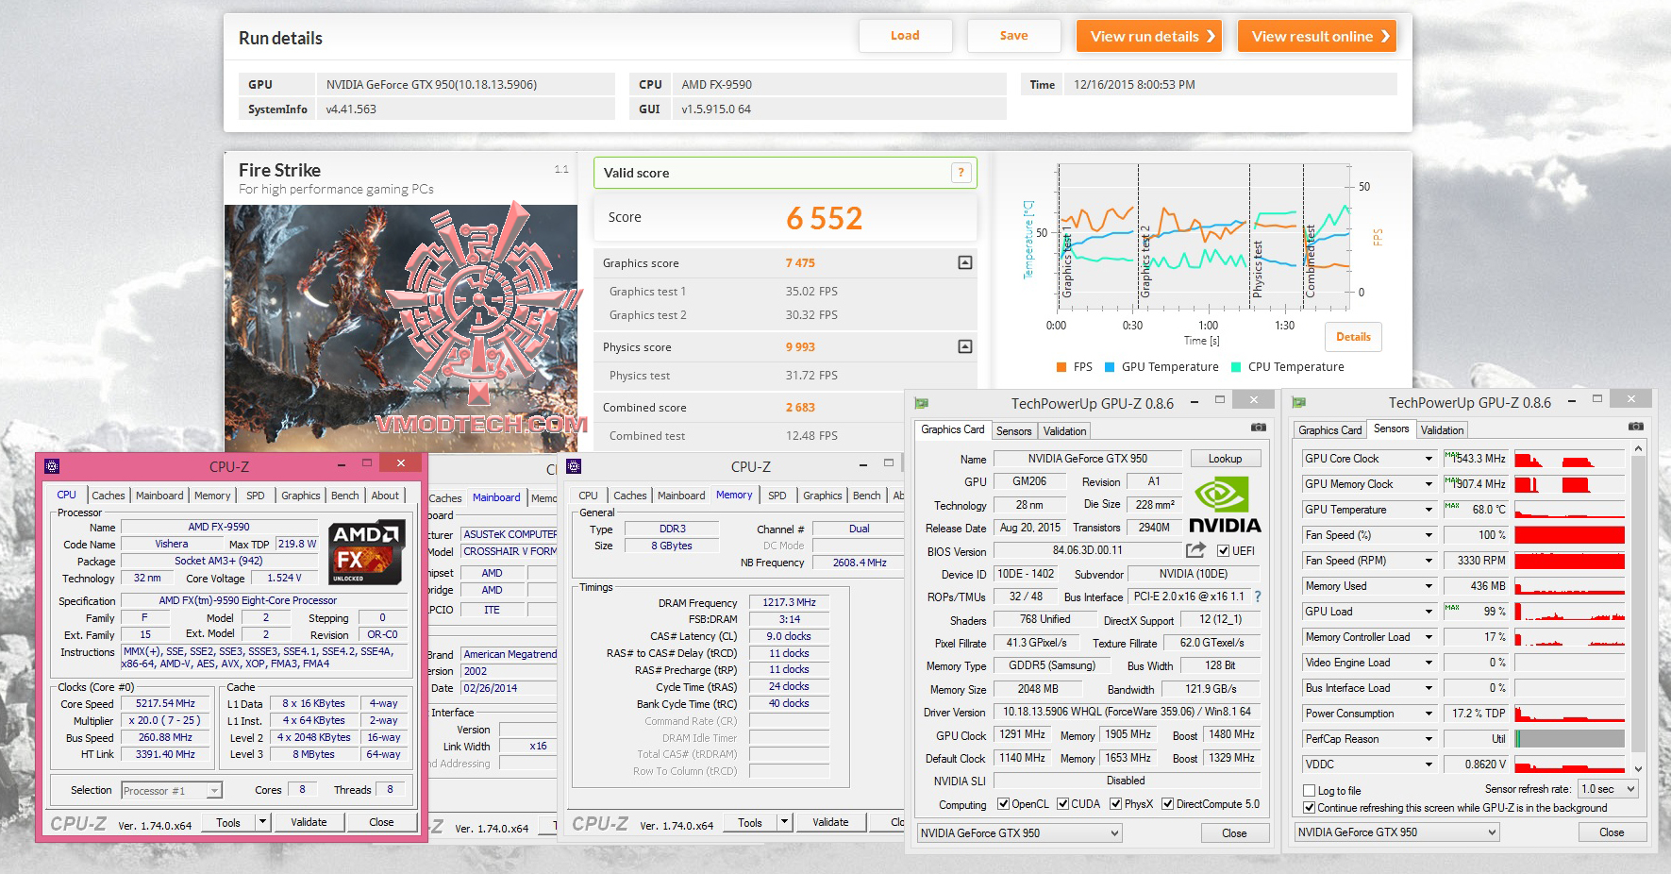Open the SPD tab in the CPU-Z Memory window
The width and height of the screenshot is (1671, 874).
pyautogui.click(x=777, y=496)
